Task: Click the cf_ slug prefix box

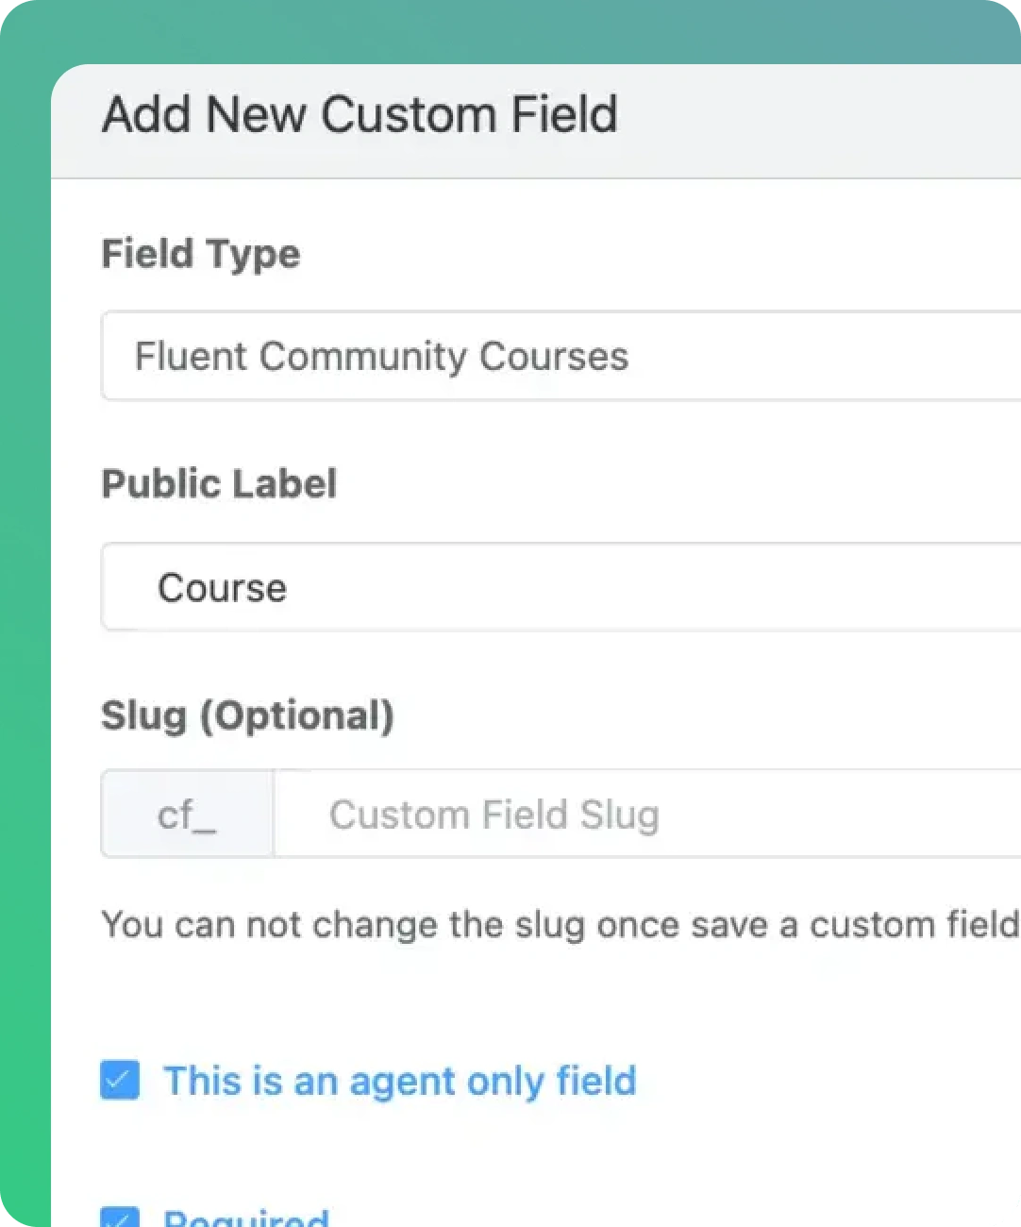Action: [x=188, y=814]
